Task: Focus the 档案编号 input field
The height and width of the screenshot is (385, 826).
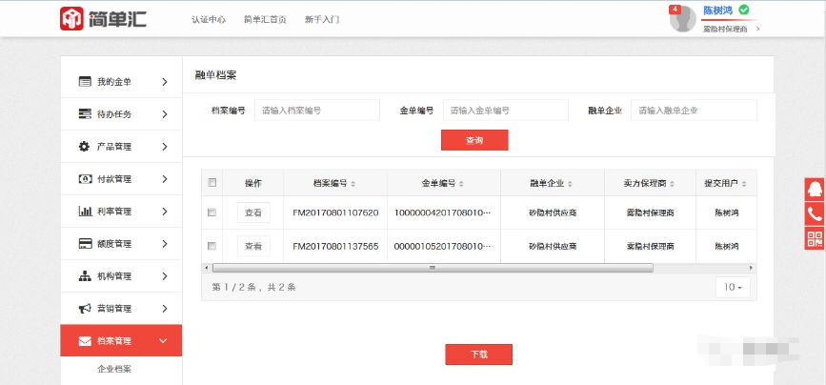Action: click(x=317, y=111)
